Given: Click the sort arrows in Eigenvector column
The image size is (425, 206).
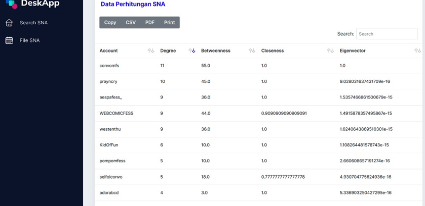Looking at the screenshot, I should click(x=417, y=51).
